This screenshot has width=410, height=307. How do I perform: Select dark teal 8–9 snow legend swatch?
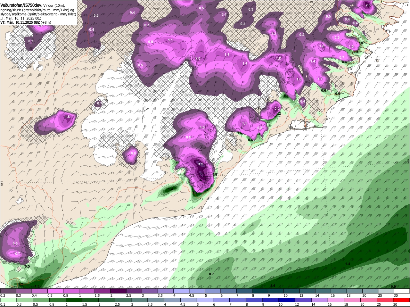(260, 291)
